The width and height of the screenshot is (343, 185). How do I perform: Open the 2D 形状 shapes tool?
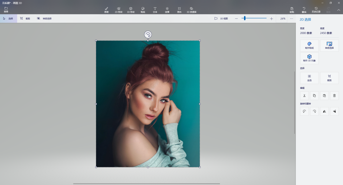pos(119,10)
